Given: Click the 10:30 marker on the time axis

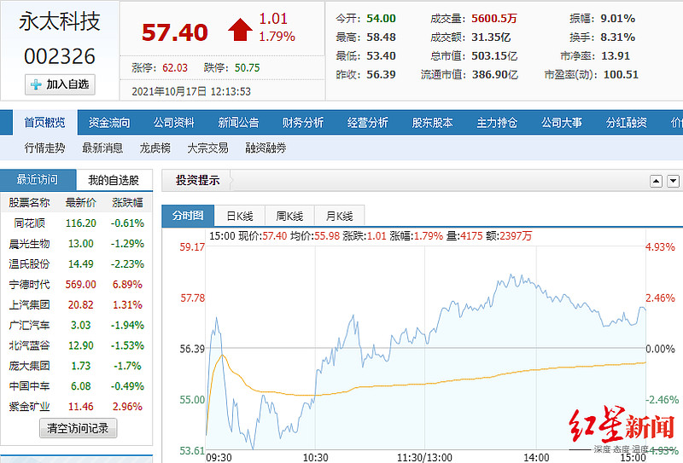Looking at the screenshot, I should [315, 457].
